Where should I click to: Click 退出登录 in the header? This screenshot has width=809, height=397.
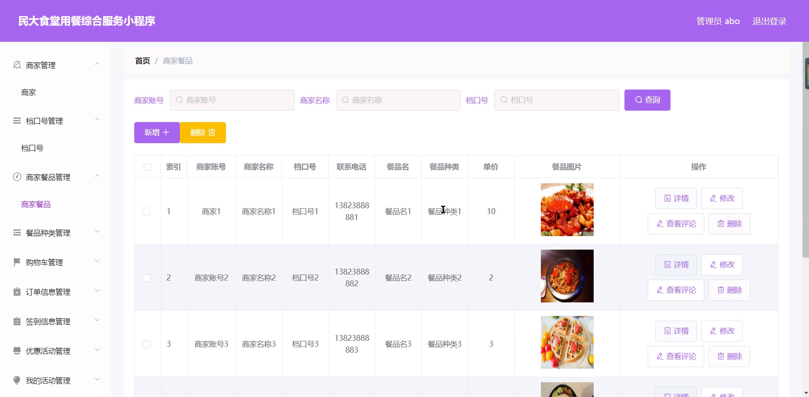(x=769, y=21)
